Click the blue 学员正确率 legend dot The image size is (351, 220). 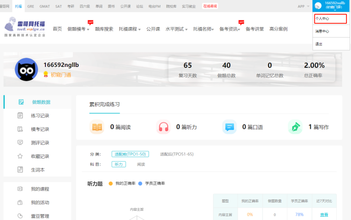(x=140, y=183)
